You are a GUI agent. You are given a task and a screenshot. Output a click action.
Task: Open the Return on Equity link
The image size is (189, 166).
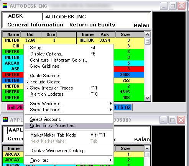[x=92, y=25]
